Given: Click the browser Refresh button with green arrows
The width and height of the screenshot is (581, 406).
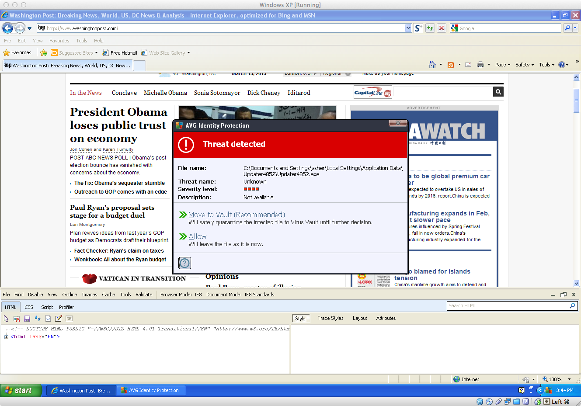Looking at the screenshot, I should coord(430,28).
